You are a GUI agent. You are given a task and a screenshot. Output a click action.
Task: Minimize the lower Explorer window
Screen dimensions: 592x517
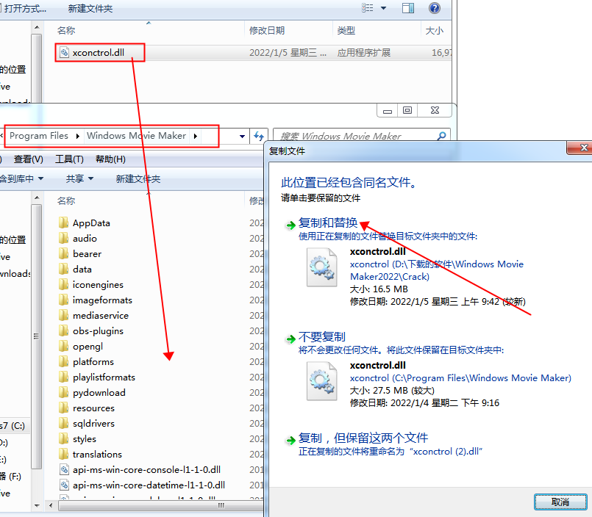point(388,110)
